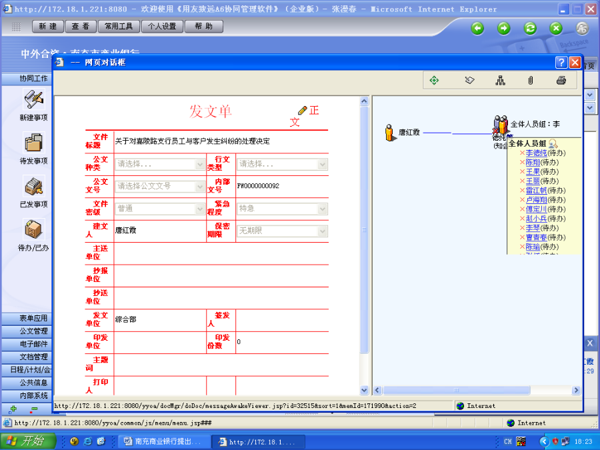Click the 文件标题 text field
This screenshot has width=600, height=450.
(221, 141)
